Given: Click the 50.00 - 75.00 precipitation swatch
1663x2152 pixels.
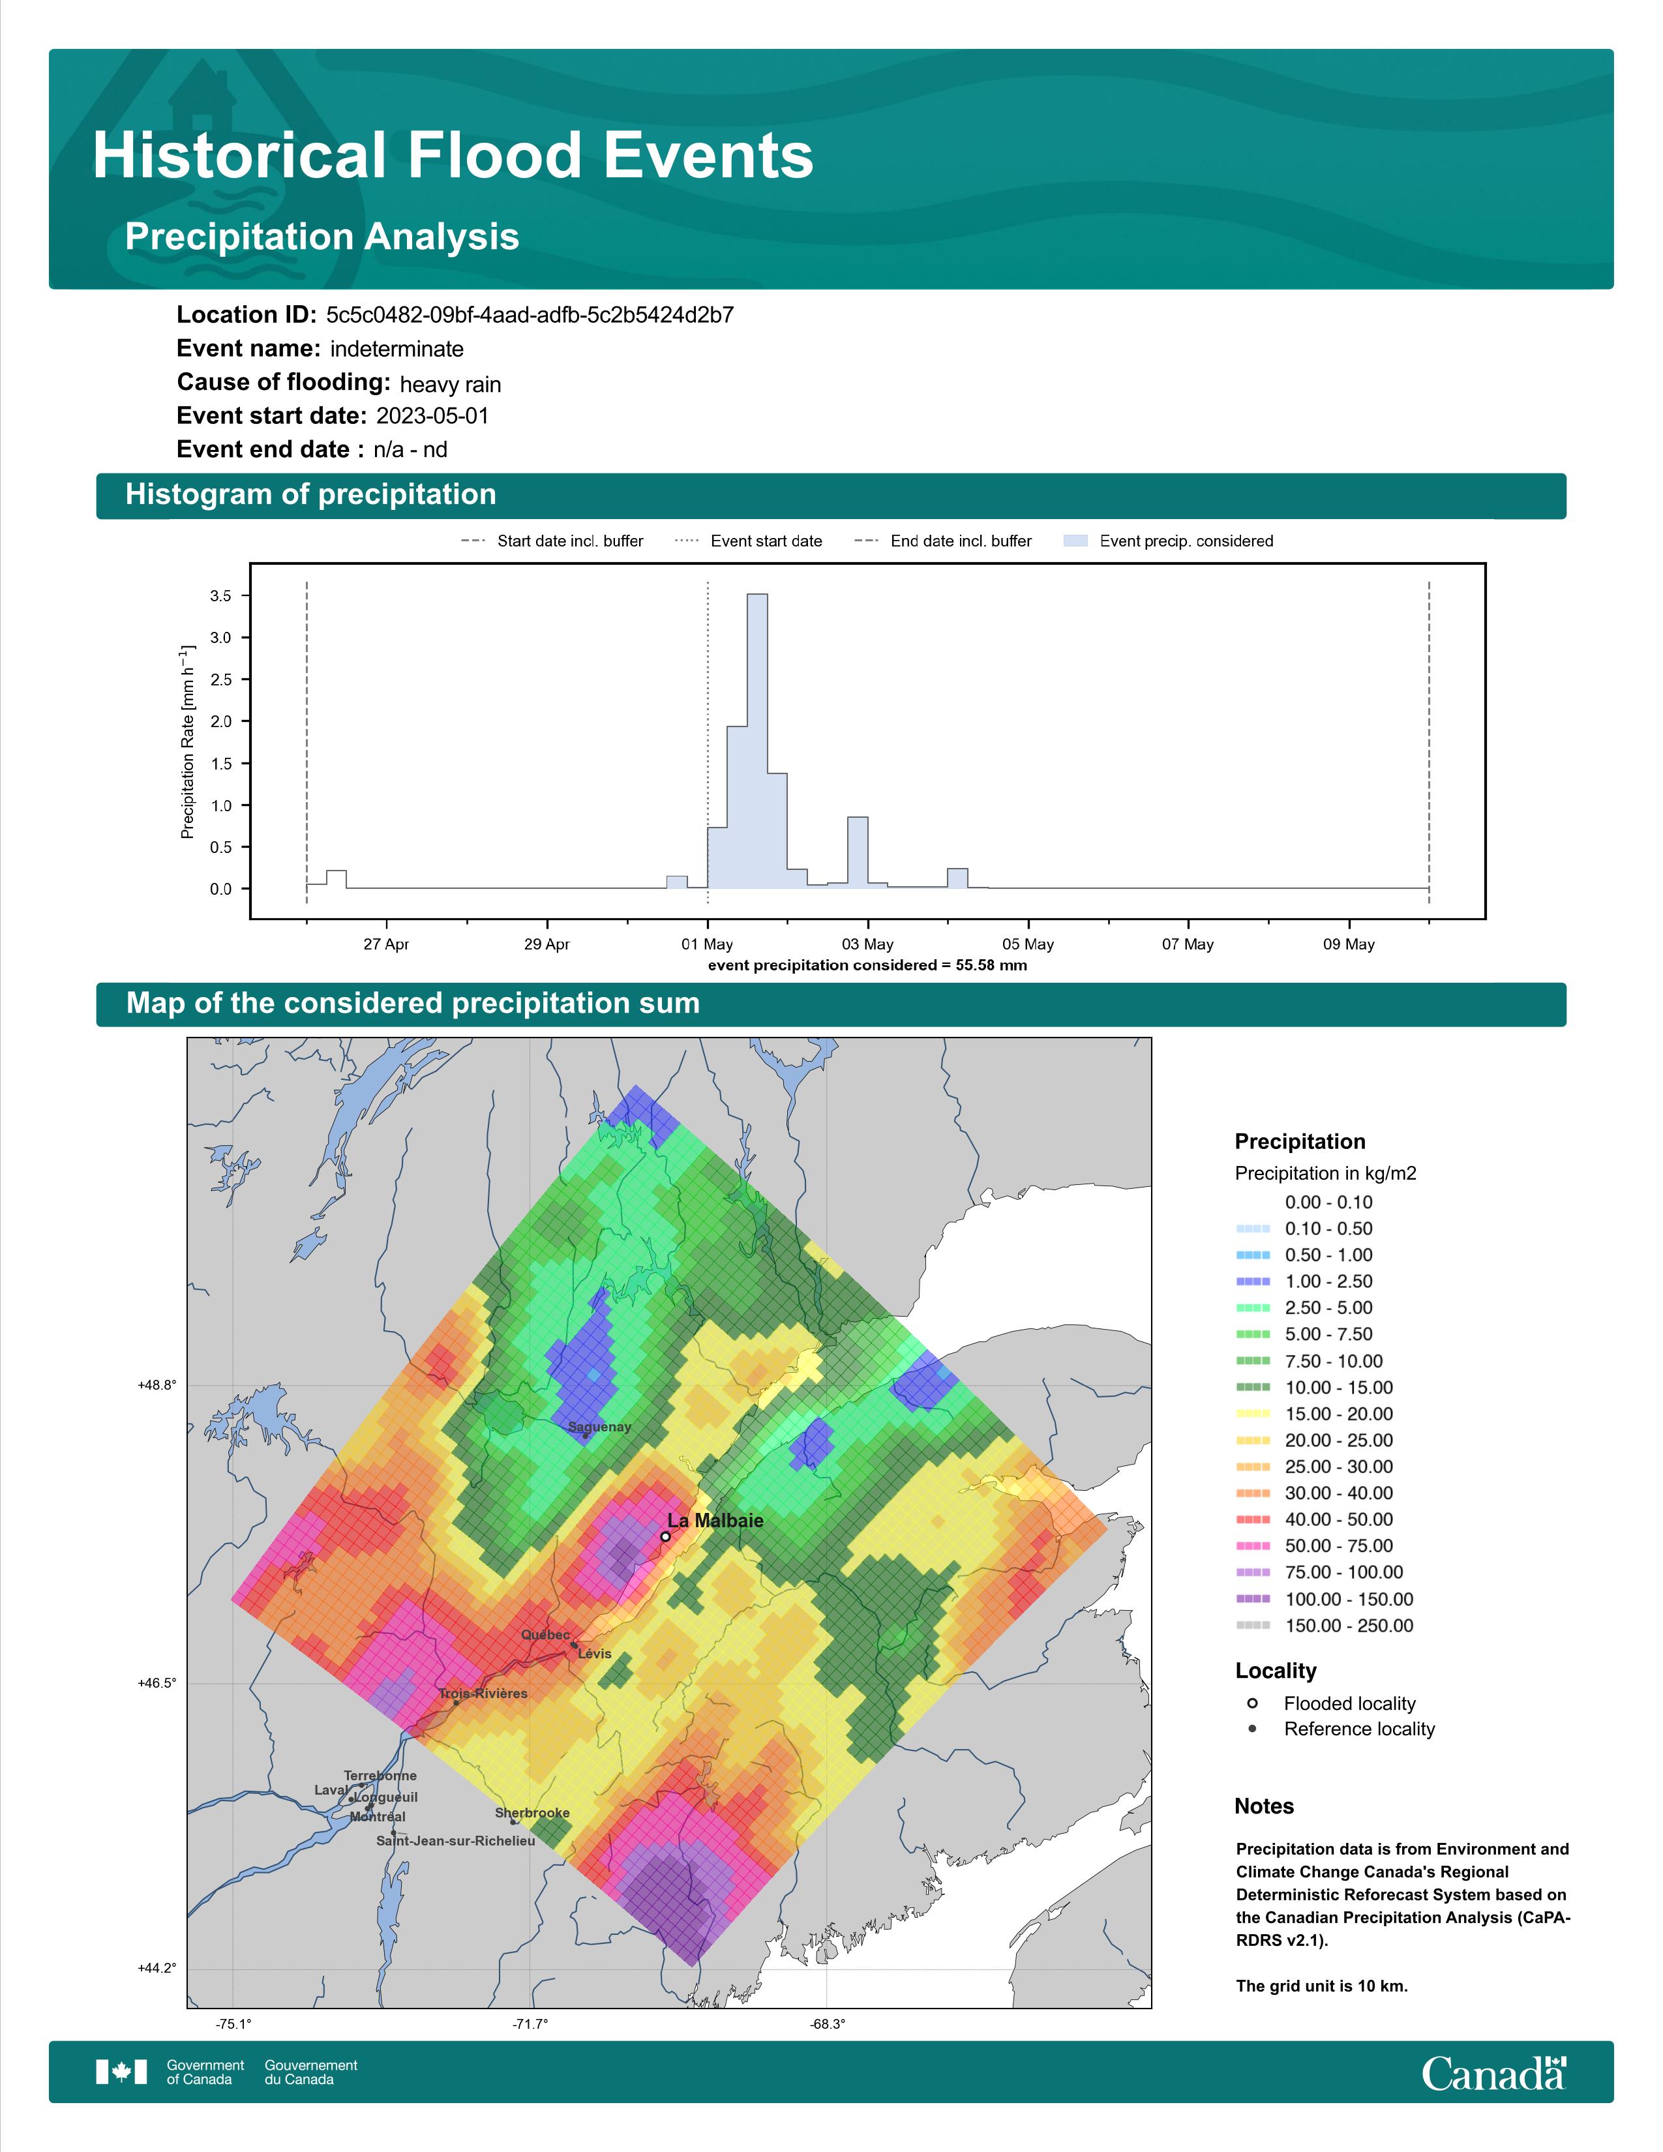Looking at the screenshot, I should coord(1252,1547).
